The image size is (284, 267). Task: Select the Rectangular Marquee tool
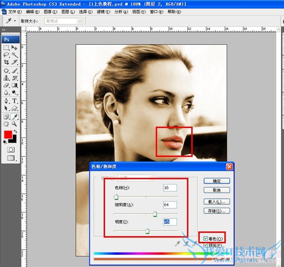(x=6, y=48)
